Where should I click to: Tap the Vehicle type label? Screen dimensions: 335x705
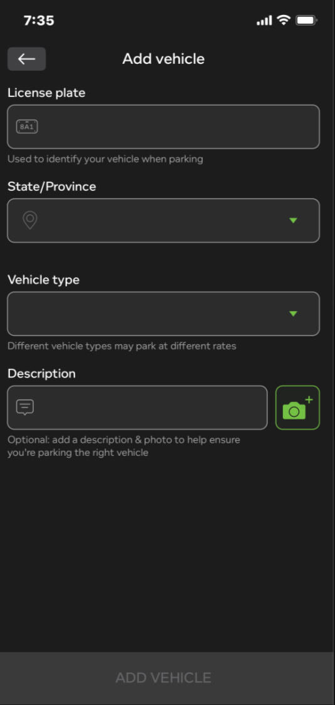[x=44, y=280]
